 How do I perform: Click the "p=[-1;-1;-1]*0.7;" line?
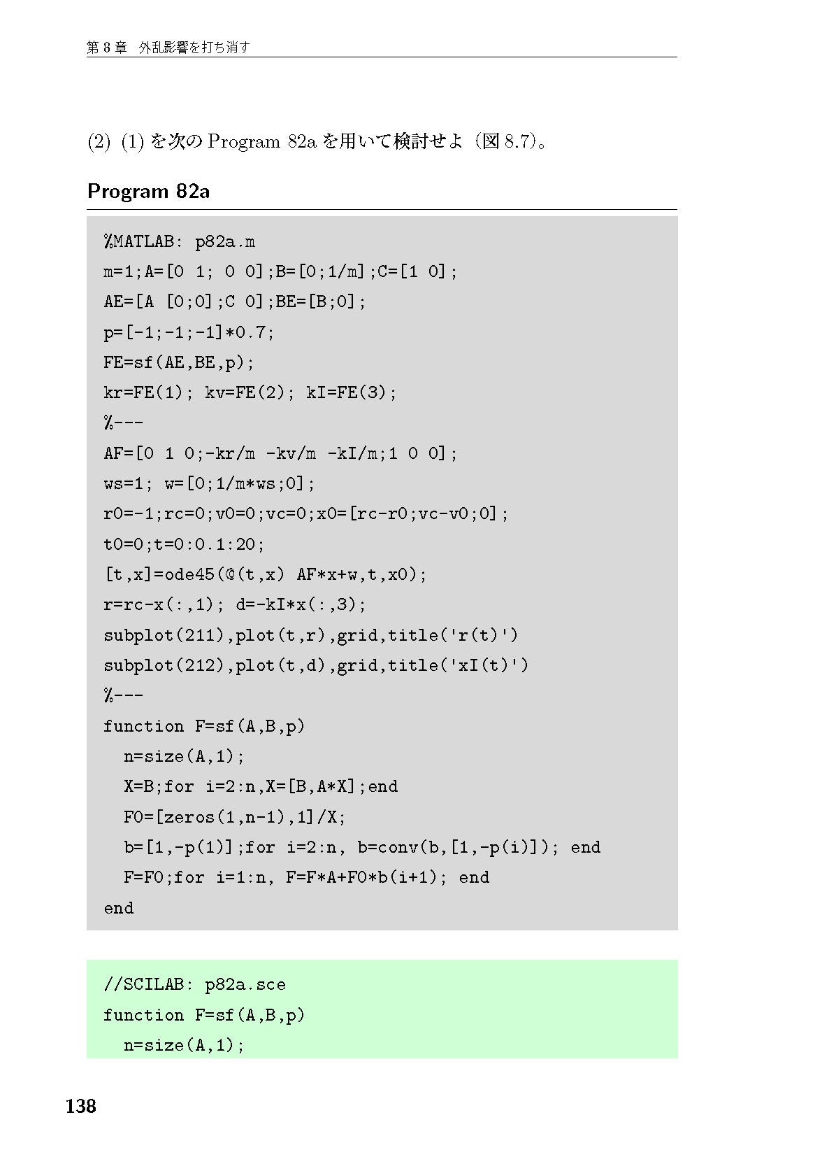(x=189, y=332)
